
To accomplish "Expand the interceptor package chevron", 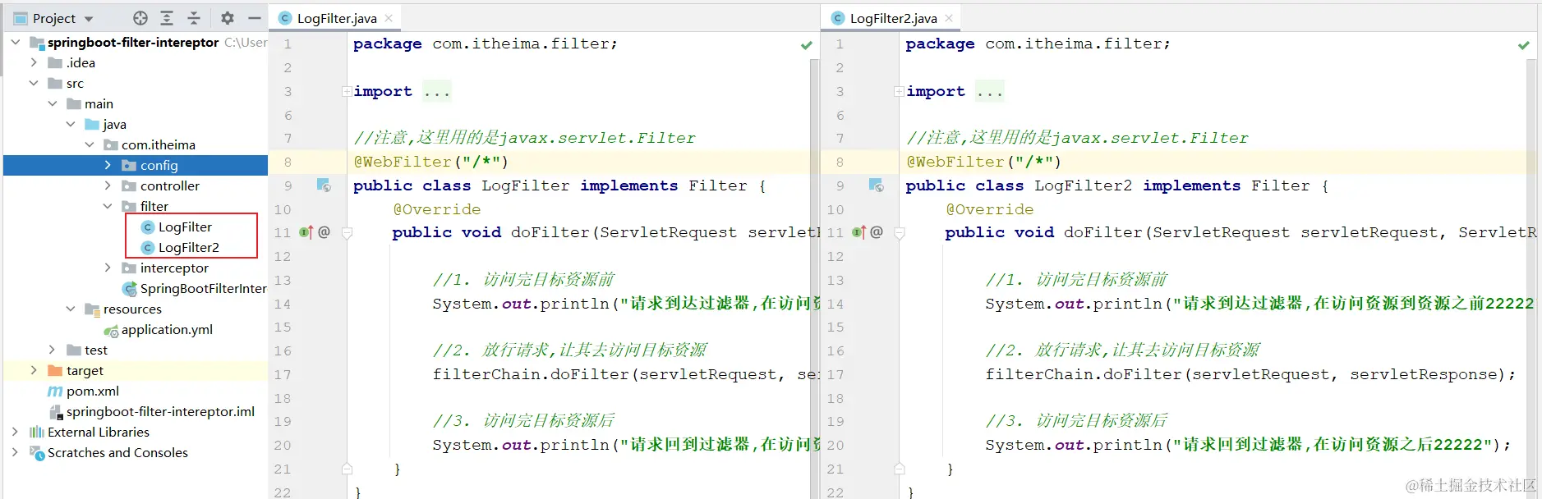I will (108, 268).
